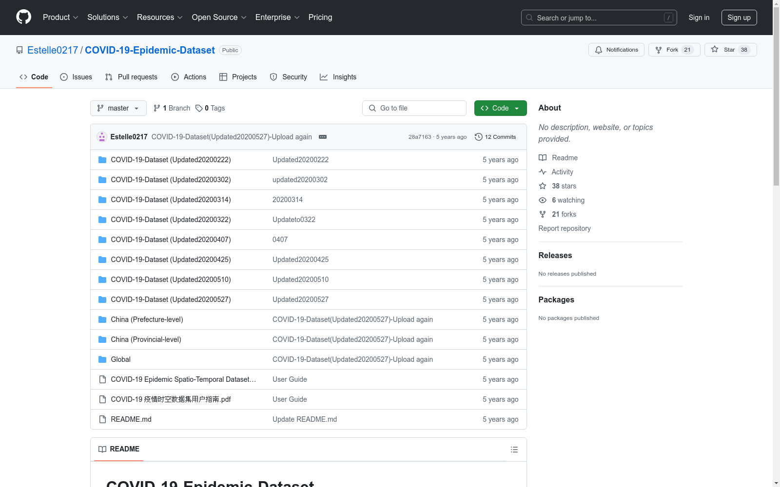
Task: Click folder icon for China (Prefecture-level)
Action: click(102, 319)
